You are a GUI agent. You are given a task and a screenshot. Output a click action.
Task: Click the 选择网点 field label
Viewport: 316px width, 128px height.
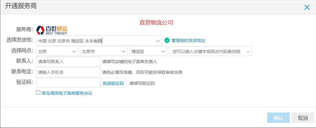[x=22, y=51]
